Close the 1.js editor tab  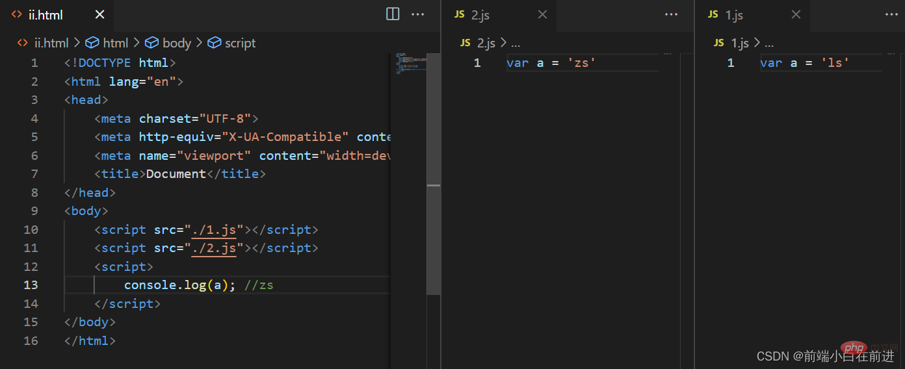[796, 14]
